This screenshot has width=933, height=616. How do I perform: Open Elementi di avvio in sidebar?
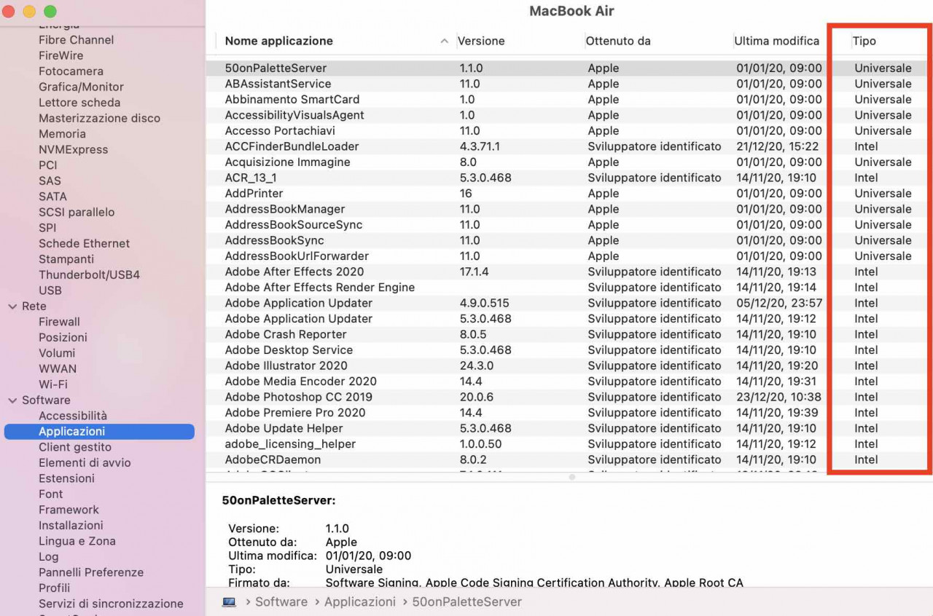pos(85,463)
